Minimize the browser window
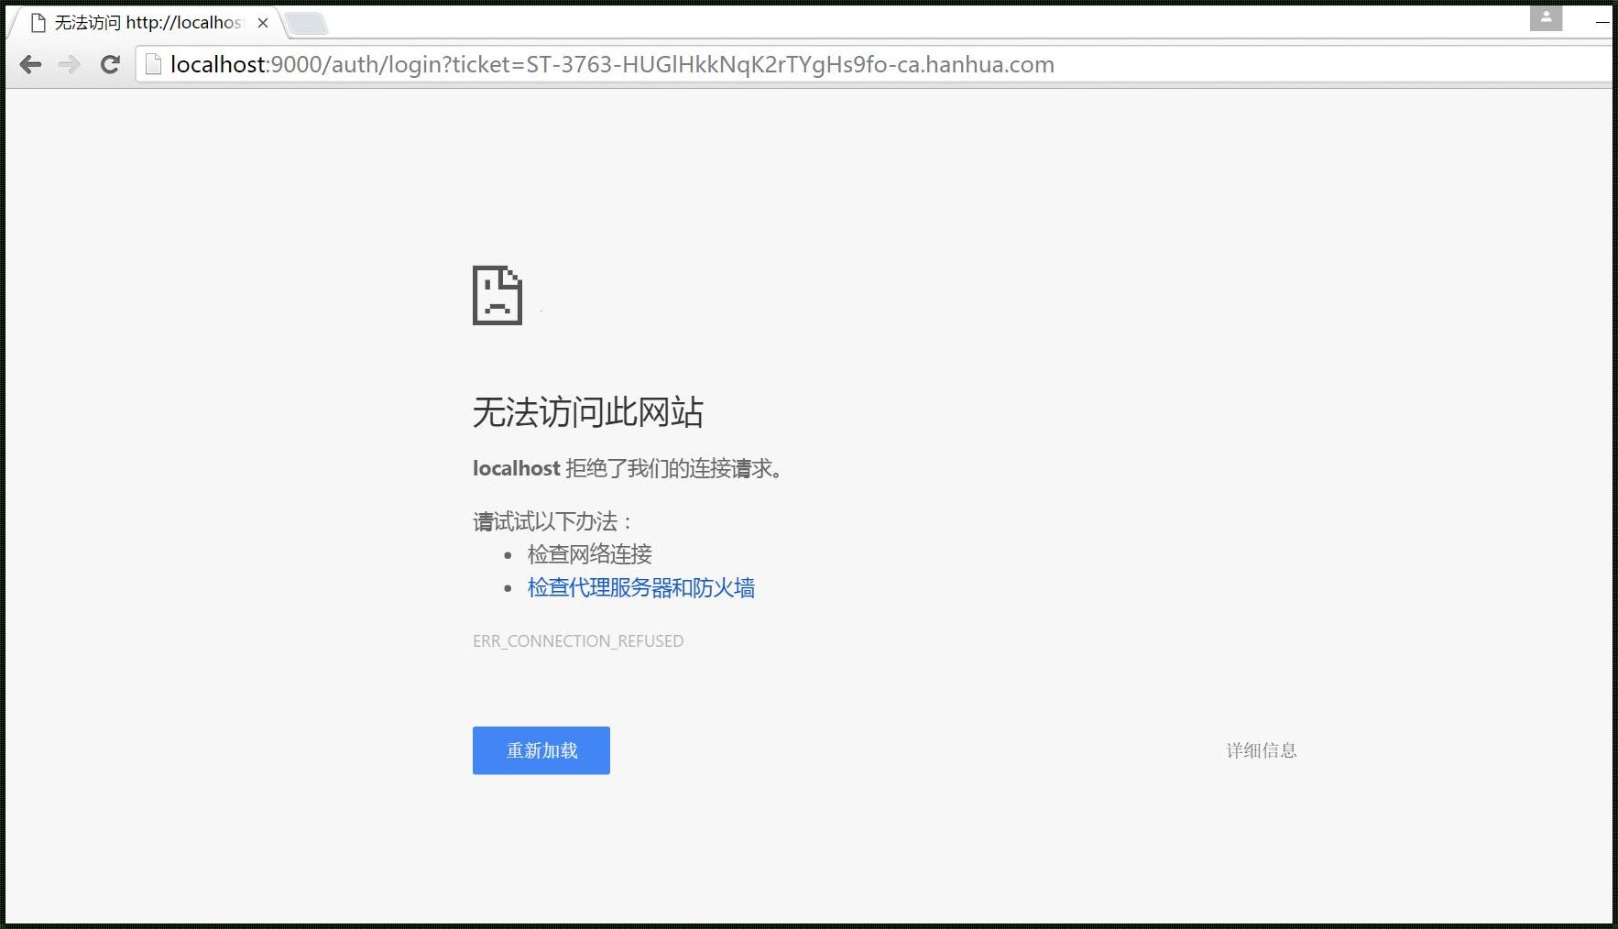 1602,21
